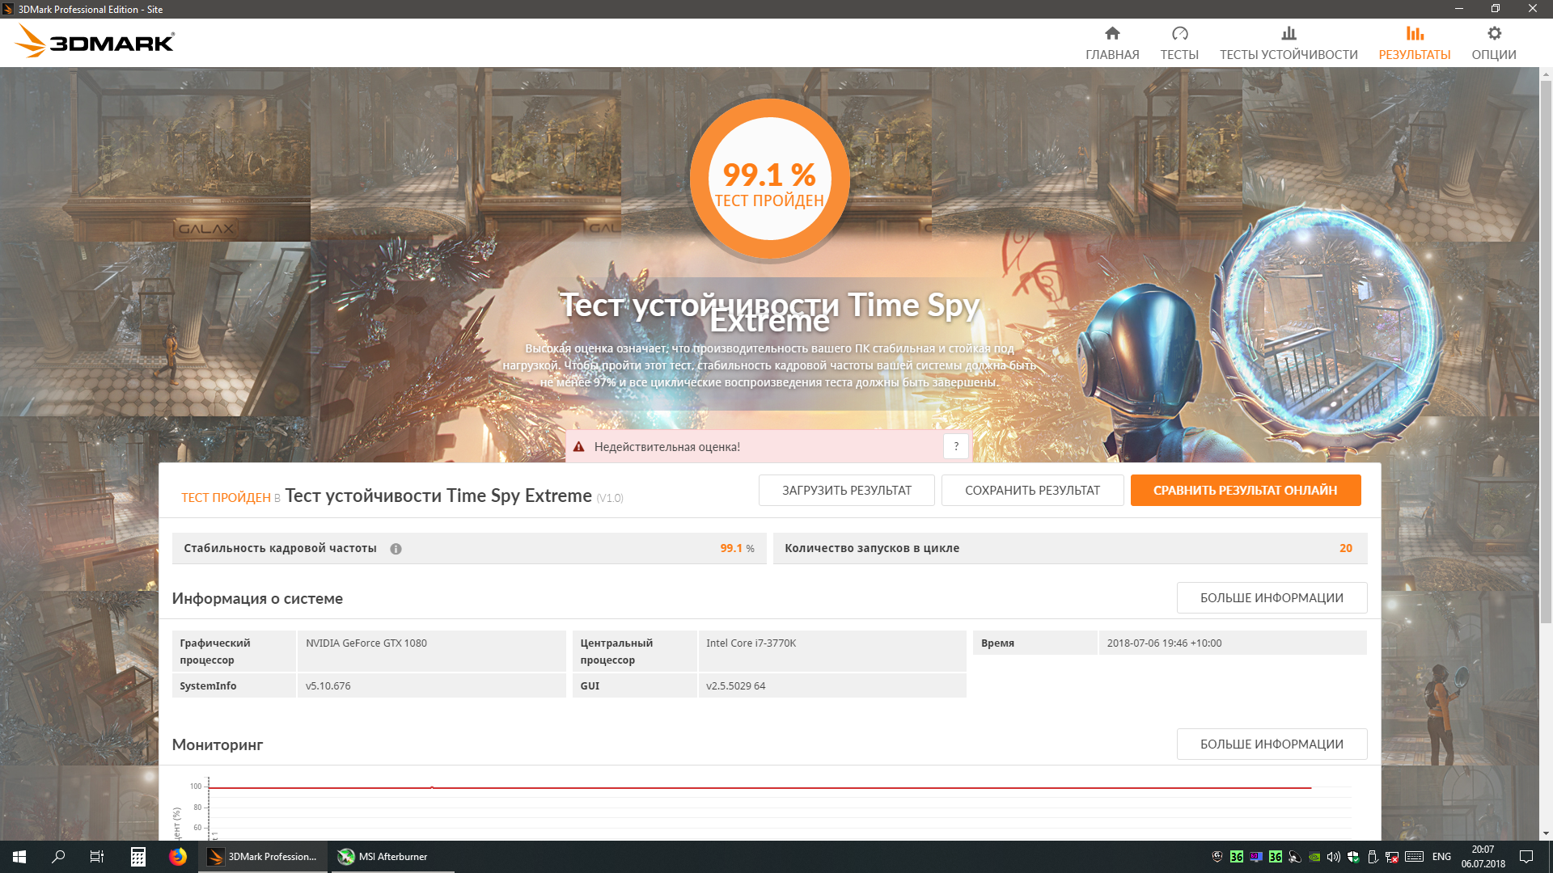Click the warning triangle icon
This screenshot has width=1553, height=873.
click(x=579, y=447)
